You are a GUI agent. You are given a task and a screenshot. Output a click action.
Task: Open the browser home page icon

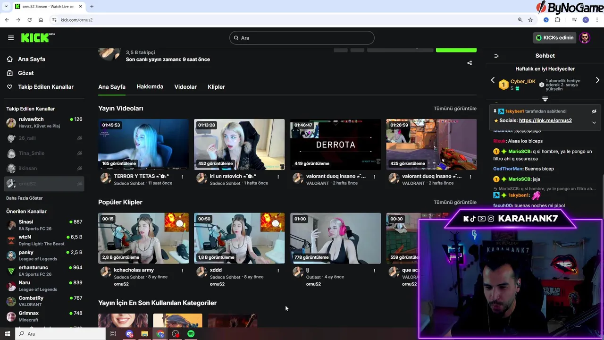coord(41,20)
